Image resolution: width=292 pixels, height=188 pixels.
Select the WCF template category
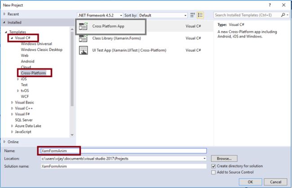[25, 96]
